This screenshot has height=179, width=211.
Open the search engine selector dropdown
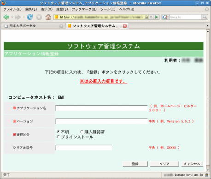pos(168,17)
